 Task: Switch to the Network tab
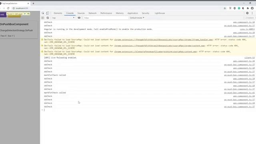click(92, 13)
